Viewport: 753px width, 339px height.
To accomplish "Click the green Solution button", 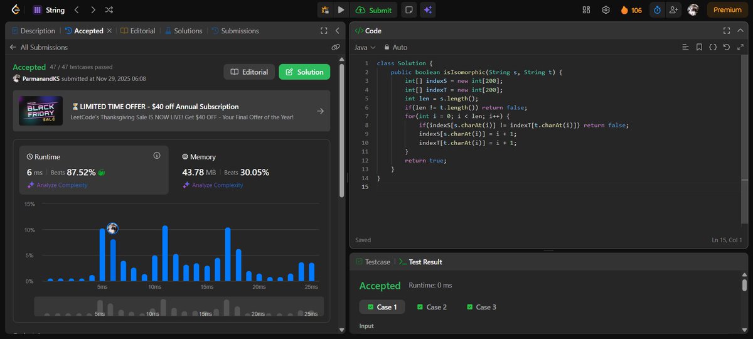I will coord(304,72).
